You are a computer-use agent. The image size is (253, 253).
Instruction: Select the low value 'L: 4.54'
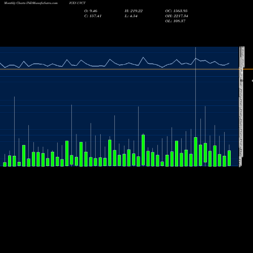point(131,16)
